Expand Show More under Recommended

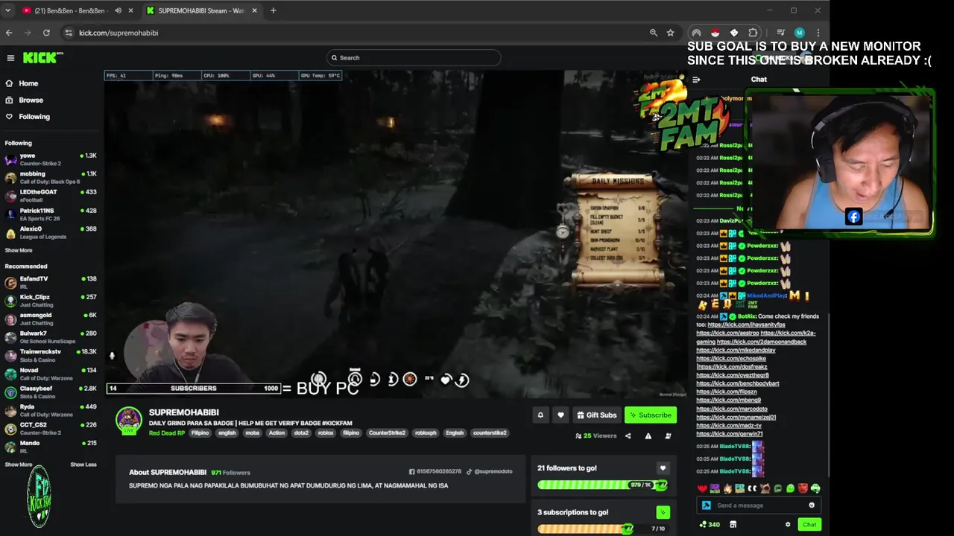19,465
